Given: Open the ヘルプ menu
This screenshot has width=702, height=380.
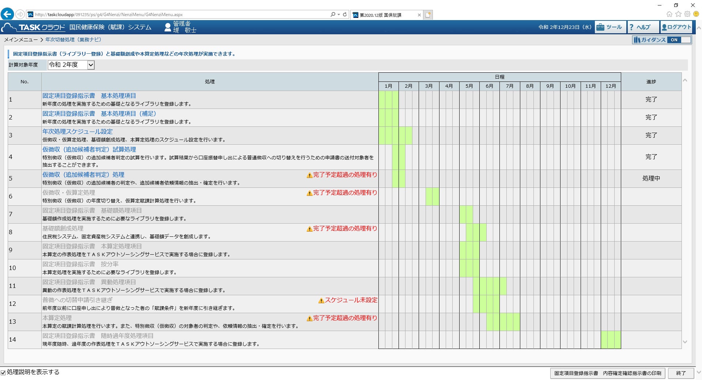Looking at the screenshot, I should pyautogui.click(x=643, y=27).
